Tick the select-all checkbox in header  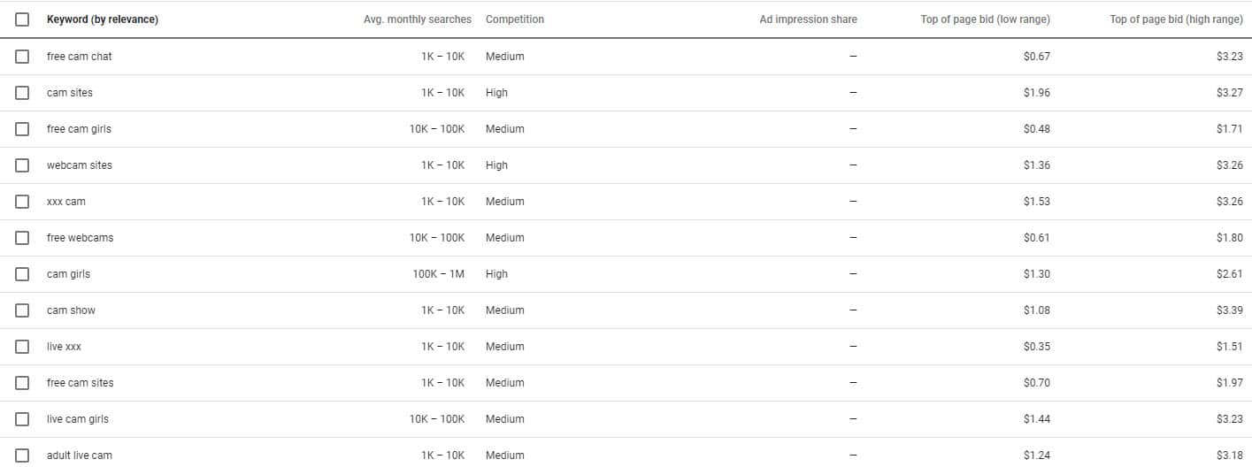pyautogui.click(x=22, y=19)
